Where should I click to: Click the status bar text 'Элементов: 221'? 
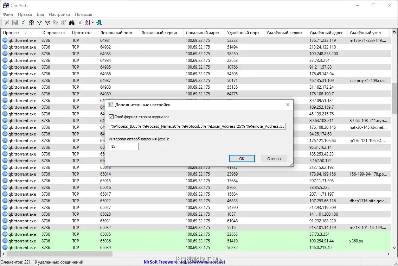[15, 262]
